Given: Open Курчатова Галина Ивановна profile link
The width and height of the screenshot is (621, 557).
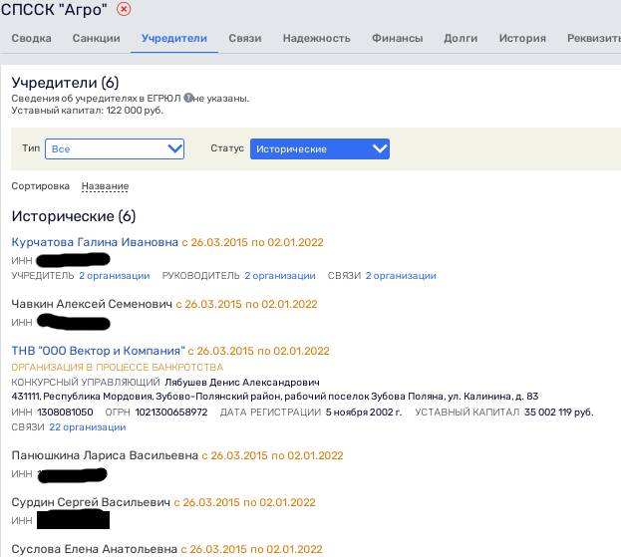Looking at the screenshot, I should tap(95, 242).
